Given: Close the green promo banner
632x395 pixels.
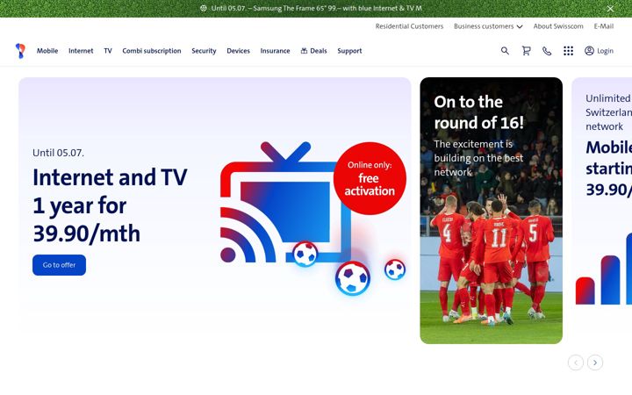Looking at the screenshot, I should point(610,9).
